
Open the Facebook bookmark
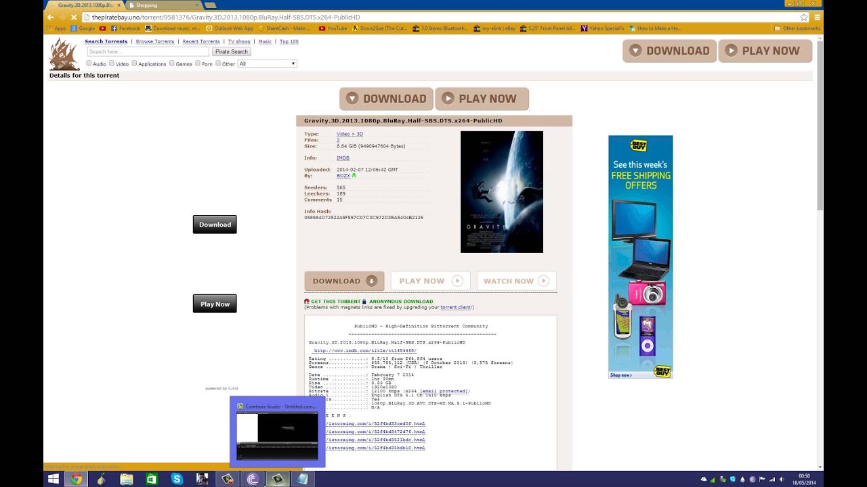[x=125, y=28]
